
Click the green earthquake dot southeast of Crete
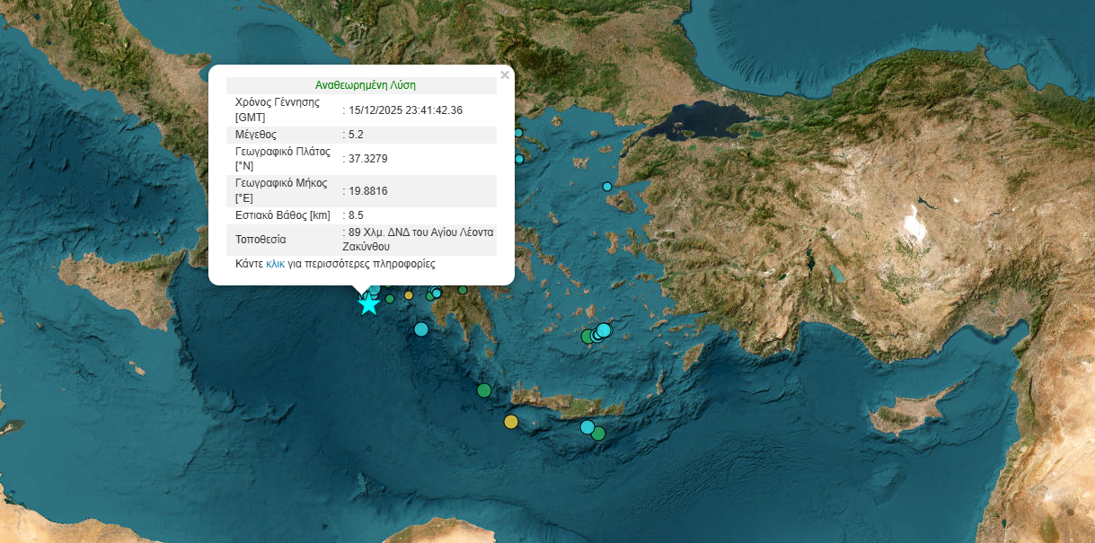click(x=597, y=433)
